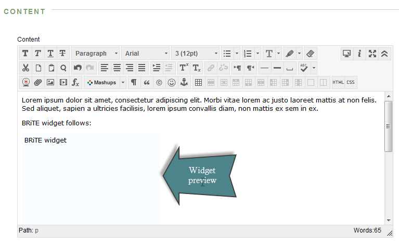Align text right

(x=129, y=68)
